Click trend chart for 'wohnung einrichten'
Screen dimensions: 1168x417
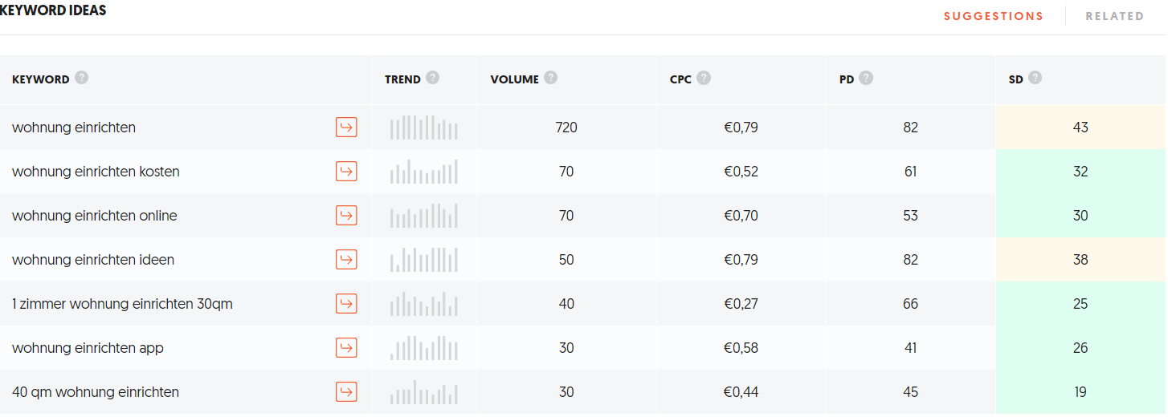(x=424, y=128)
